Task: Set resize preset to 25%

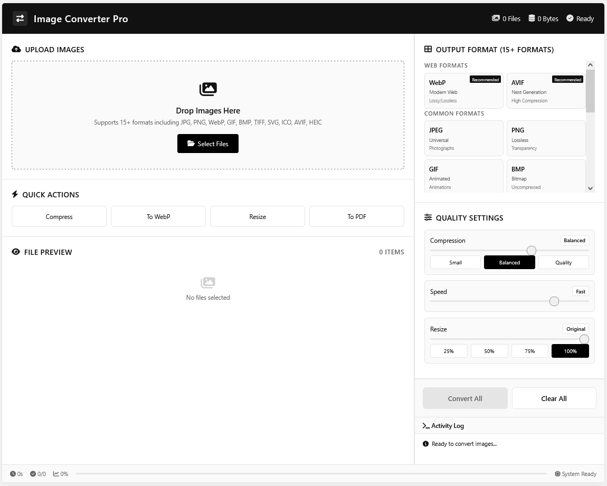Action: click(449, 351)
